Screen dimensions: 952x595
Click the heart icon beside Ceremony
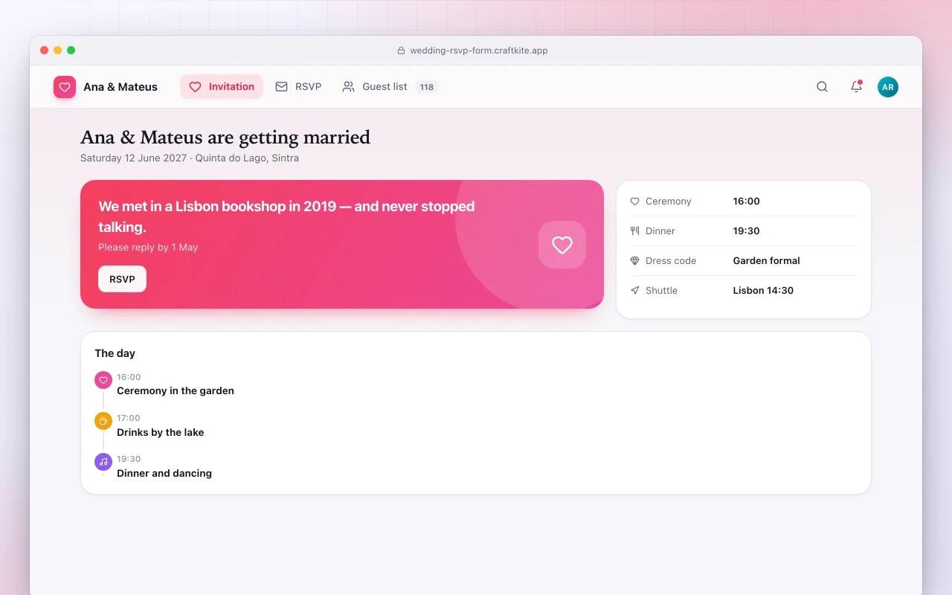[634, 202]
